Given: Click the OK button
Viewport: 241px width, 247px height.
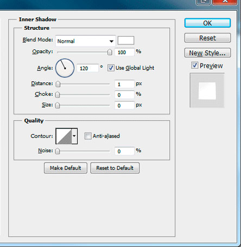Looking at the screenshot, I should [x=207, y=23].
